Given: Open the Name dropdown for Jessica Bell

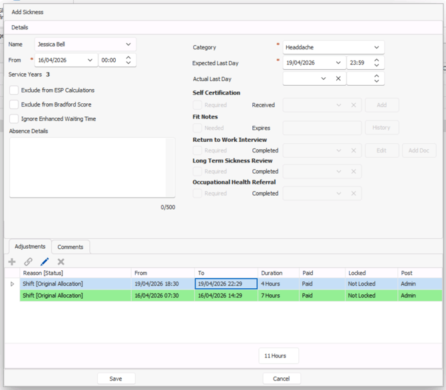Looking at the screenshot, I should 128,45.
